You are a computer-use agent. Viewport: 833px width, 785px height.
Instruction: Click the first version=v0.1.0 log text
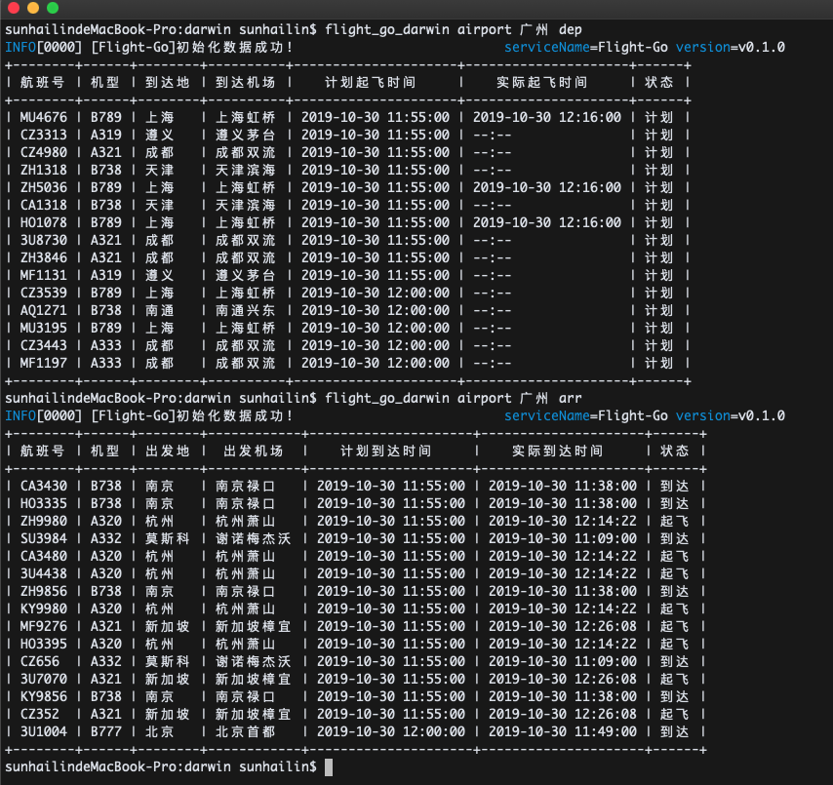point(731,47)
